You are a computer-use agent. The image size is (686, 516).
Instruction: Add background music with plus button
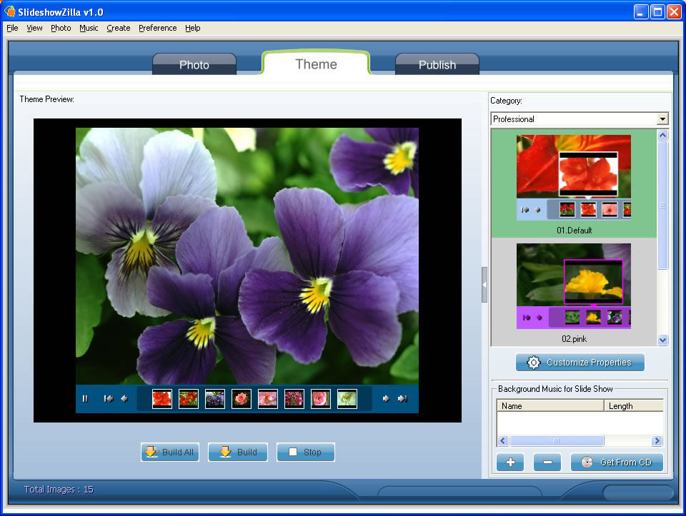click(510, 462)
